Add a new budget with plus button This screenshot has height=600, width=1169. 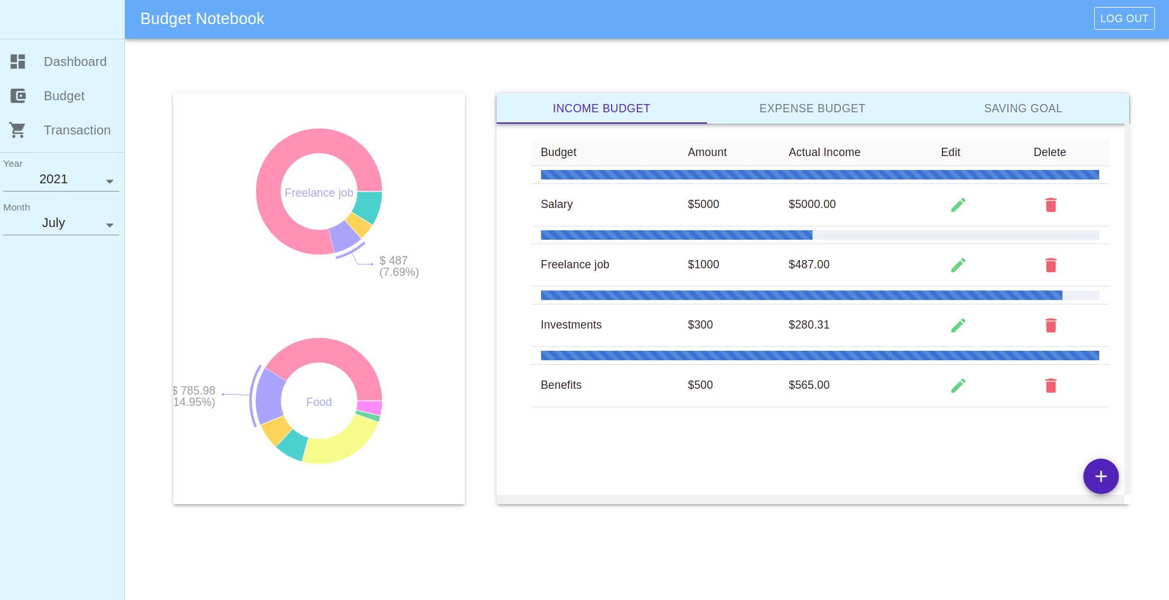tap(1100, 476)
